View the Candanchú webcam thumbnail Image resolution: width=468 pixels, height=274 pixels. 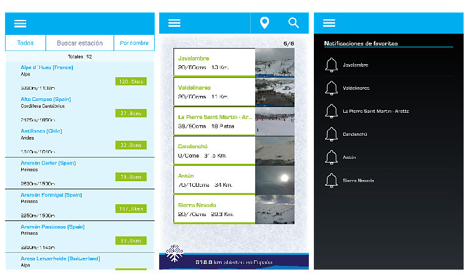[x=275, y=151]
